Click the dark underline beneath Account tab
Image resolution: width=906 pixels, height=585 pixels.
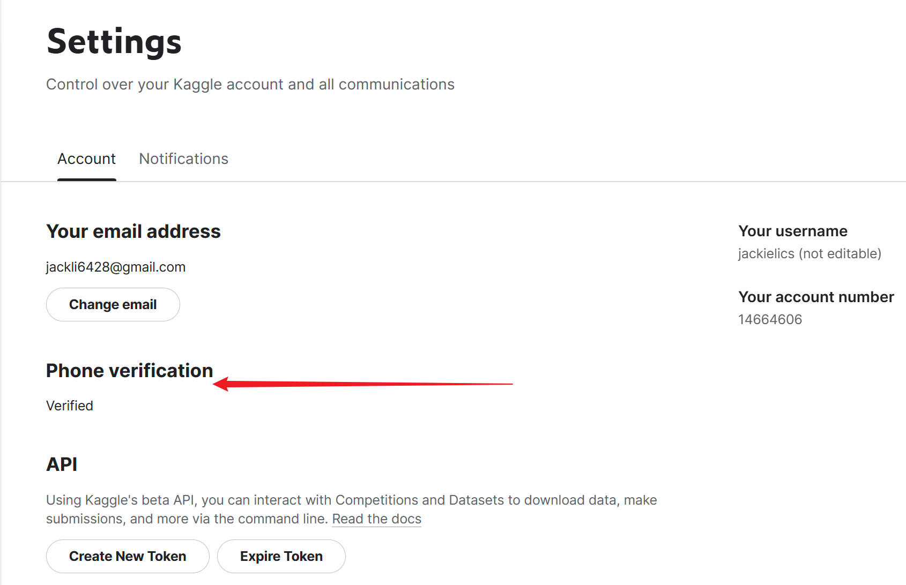pos(87,179)
